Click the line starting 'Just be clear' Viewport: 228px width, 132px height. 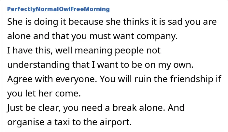(96, 108)
